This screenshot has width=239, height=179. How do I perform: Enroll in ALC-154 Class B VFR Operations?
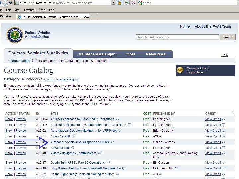(x=9, y=119)
